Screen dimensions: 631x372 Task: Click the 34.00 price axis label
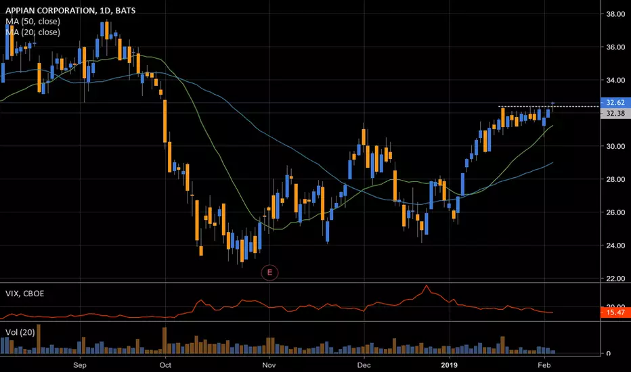tap(615, 80)
